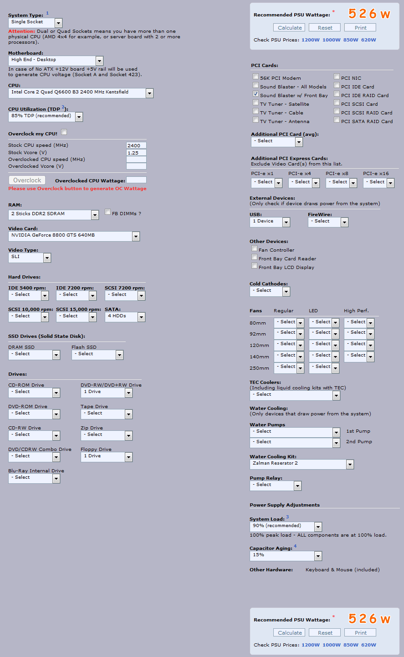Open the top 850W PSU prices link

[351, 40]
